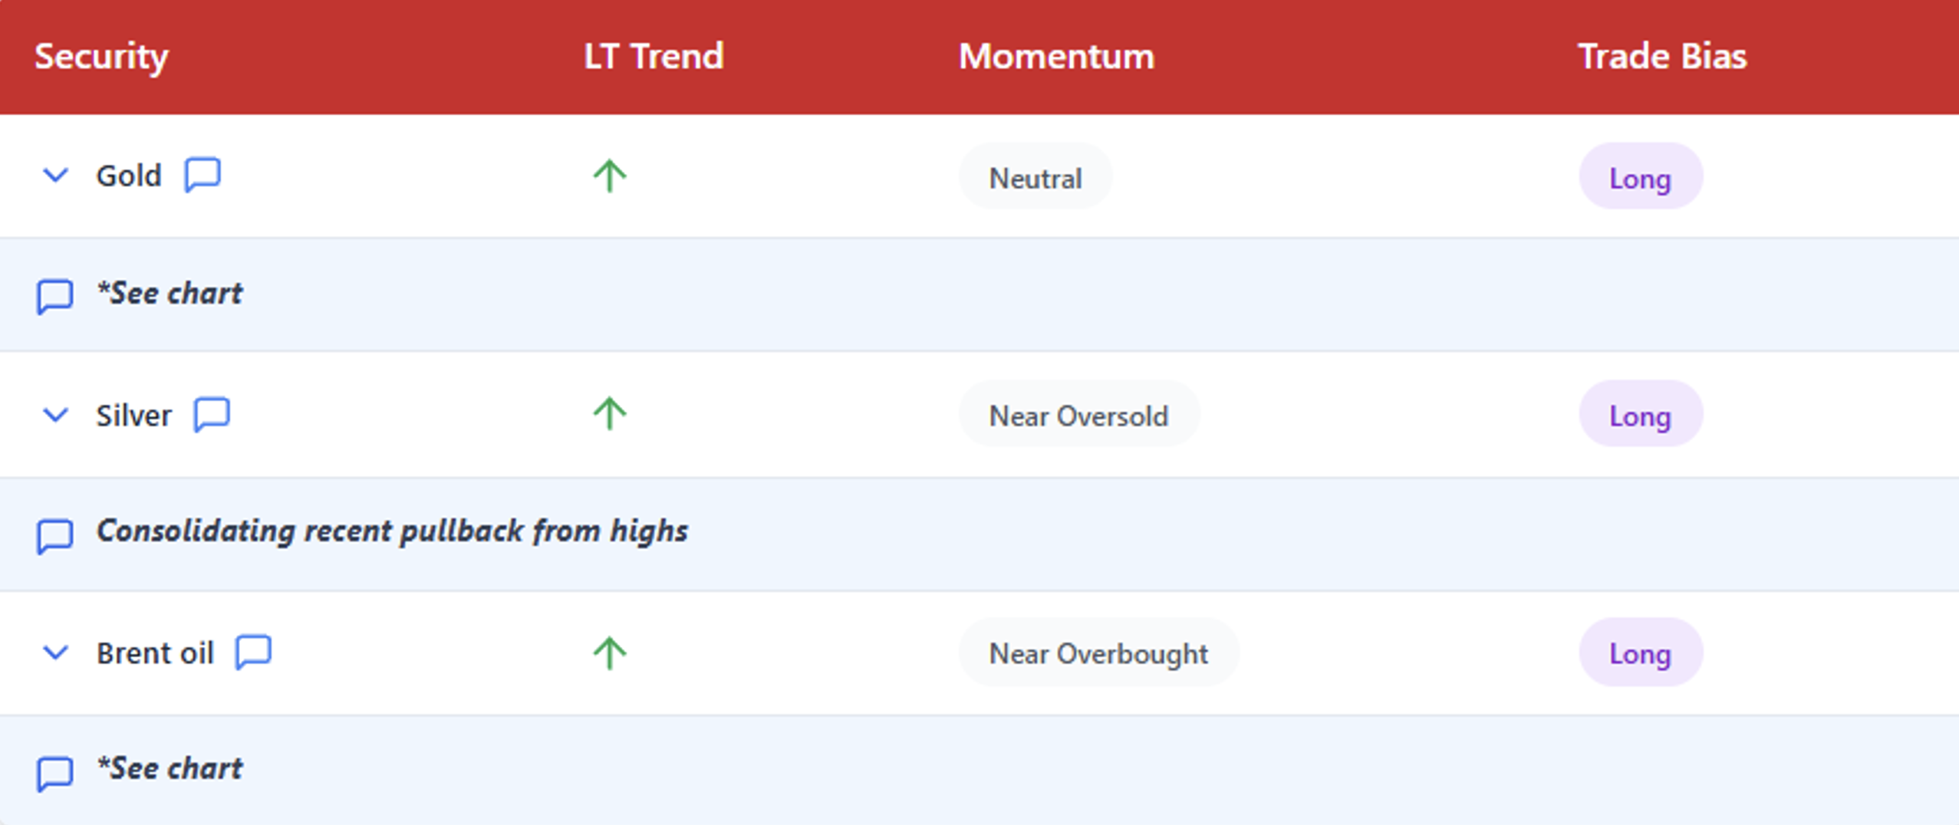Click the comment icon next to Gold

coord(202,175)
